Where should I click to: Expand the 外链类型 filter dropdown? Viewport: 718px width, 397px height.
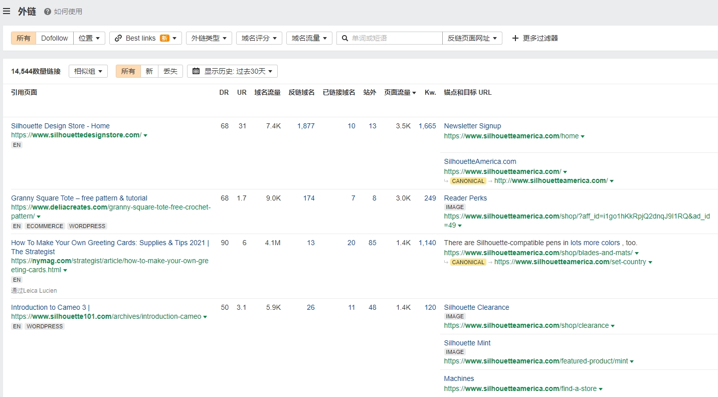click(x=209, y=38)
